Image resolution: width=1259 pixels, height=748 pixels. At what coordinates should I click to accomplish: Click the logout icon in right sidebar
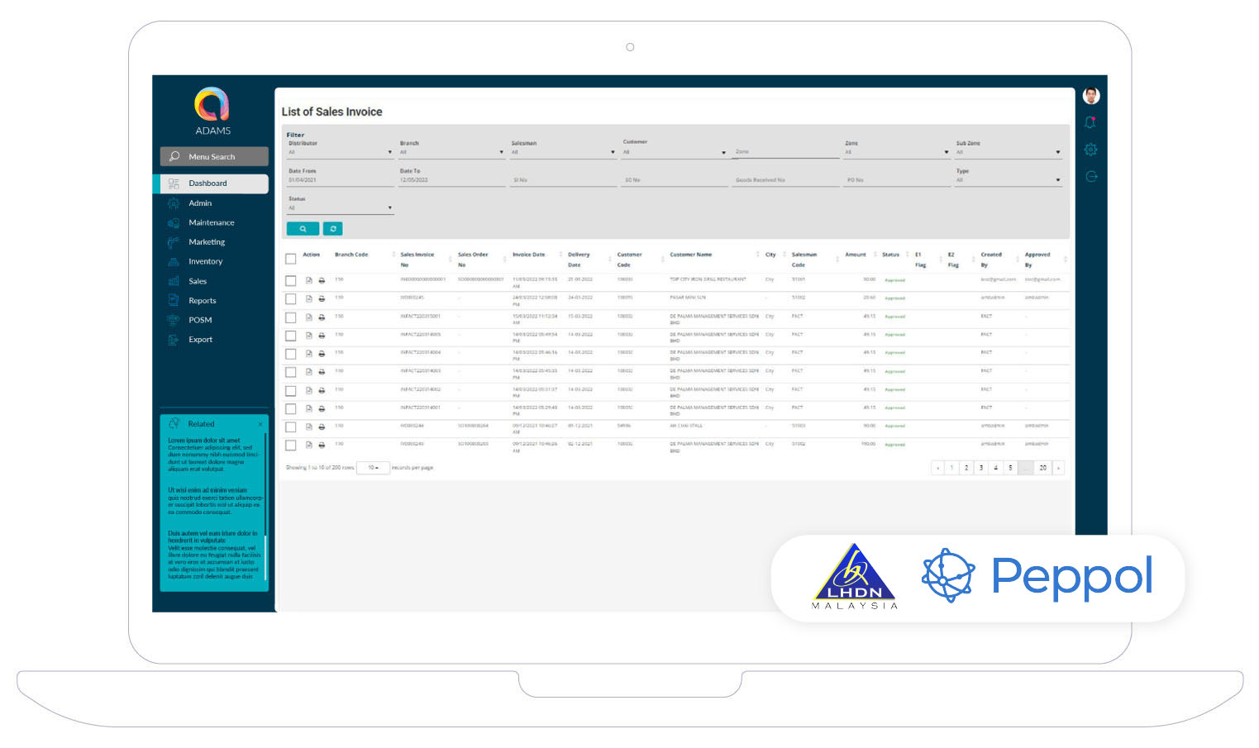[x=1090, y=176]
